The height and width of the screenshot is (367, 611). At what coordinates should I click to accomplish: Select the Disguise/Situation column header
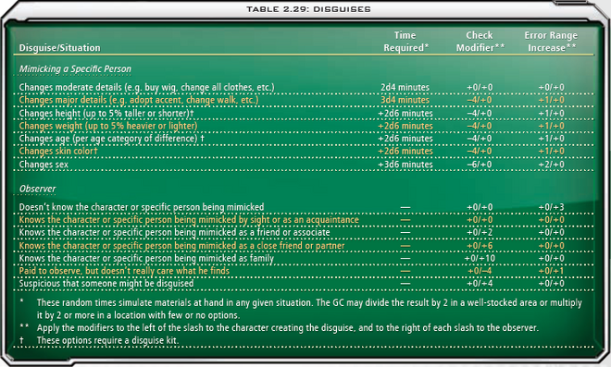pyautogui.click(x=59, y=48)
